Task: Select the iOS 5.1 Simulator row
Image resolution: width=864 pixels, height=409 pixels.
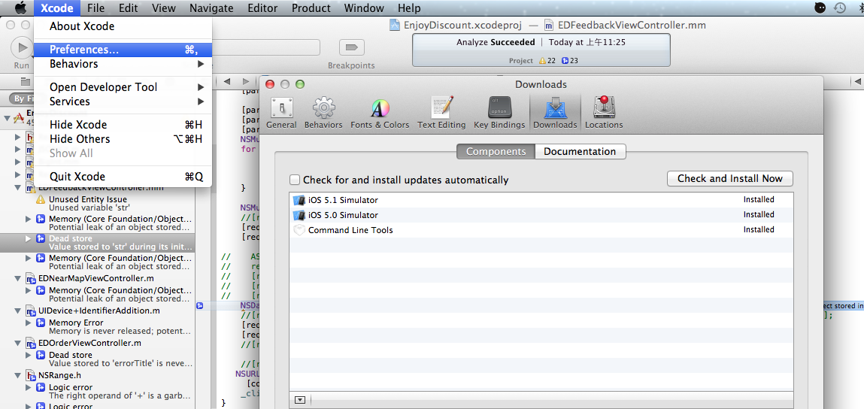Action: pyautogui.click(x=343, y=200)
